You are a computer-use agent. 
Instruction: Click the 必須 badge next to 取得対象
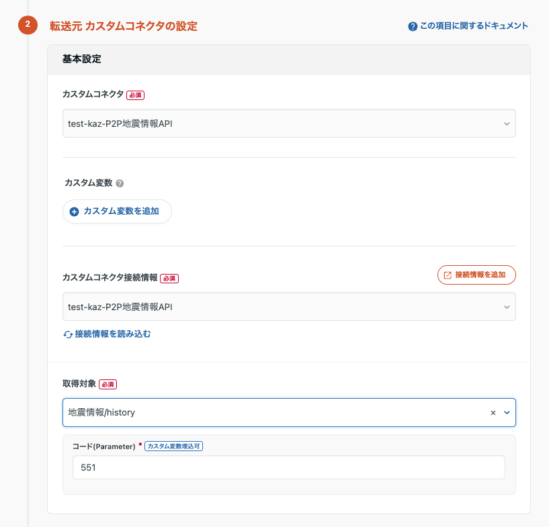coord(108,385)
